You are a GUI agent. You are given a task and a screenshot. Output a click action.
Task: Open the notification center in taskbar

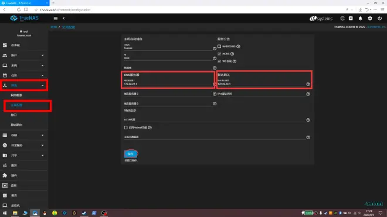[381, 213]
